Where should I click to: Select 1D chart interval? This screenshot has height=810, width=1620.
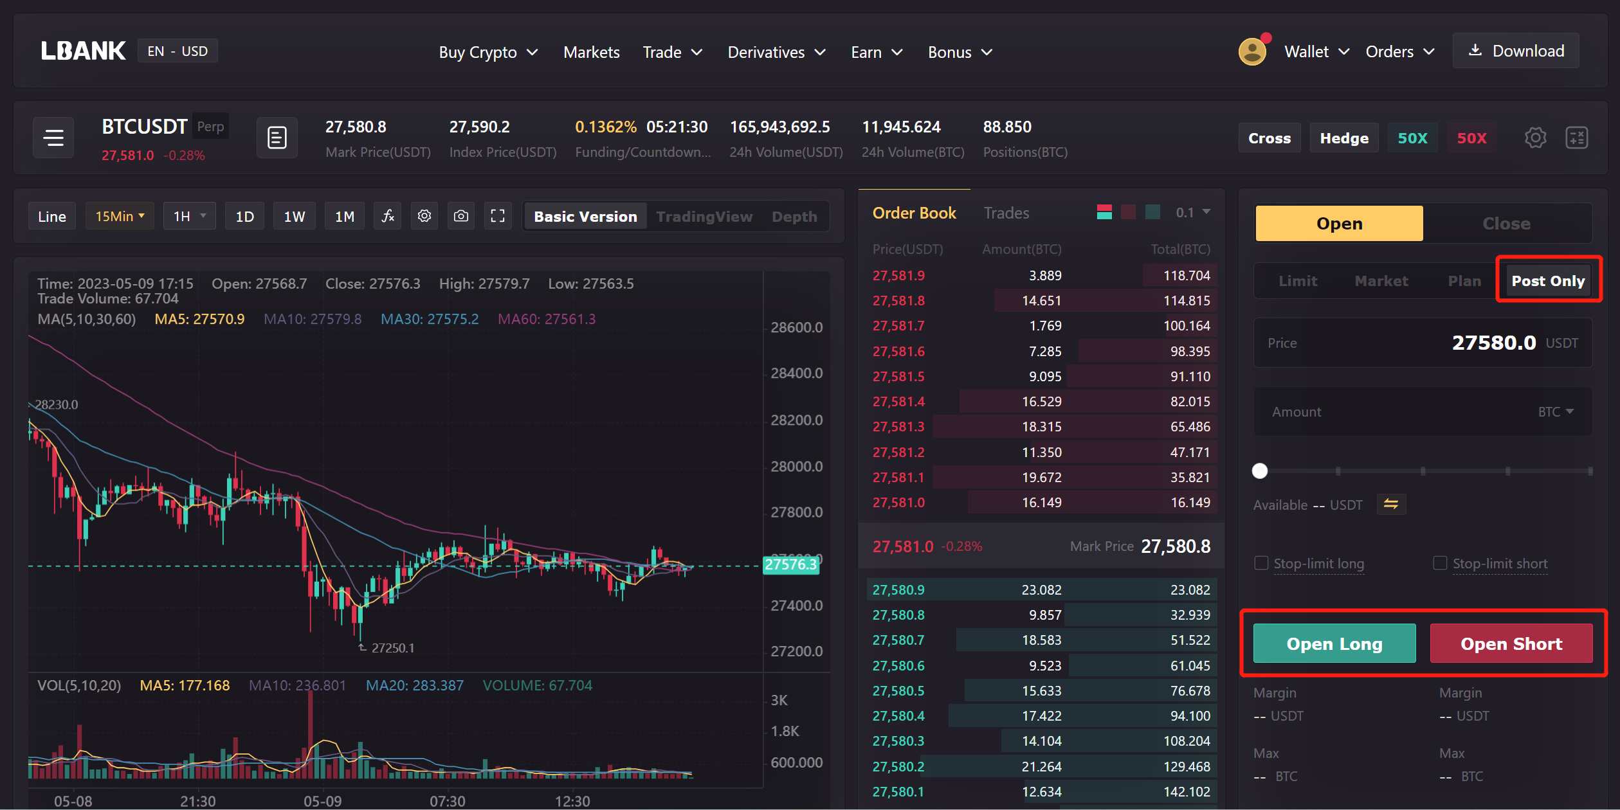(244, 216)
